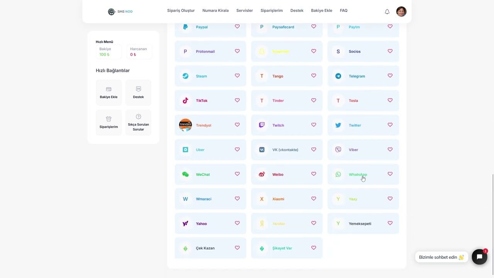Click the Hızlı Menü label
The image size is (494, 278).
(x=104, y=42)
